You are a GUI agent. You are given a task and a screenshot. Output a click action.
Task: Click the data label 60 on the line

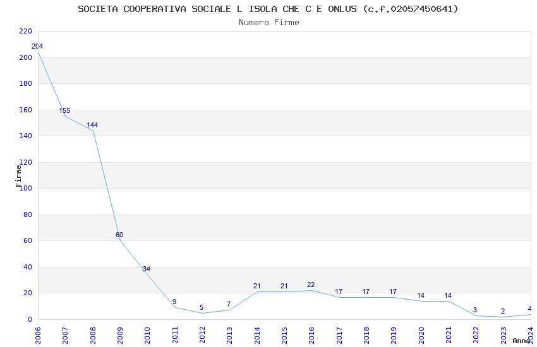coord(119,235)
